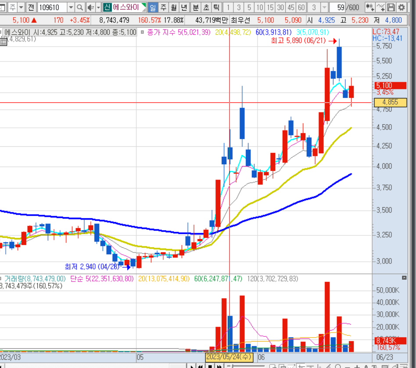Select the 일 daily period tab

click(x=153, y=7)
